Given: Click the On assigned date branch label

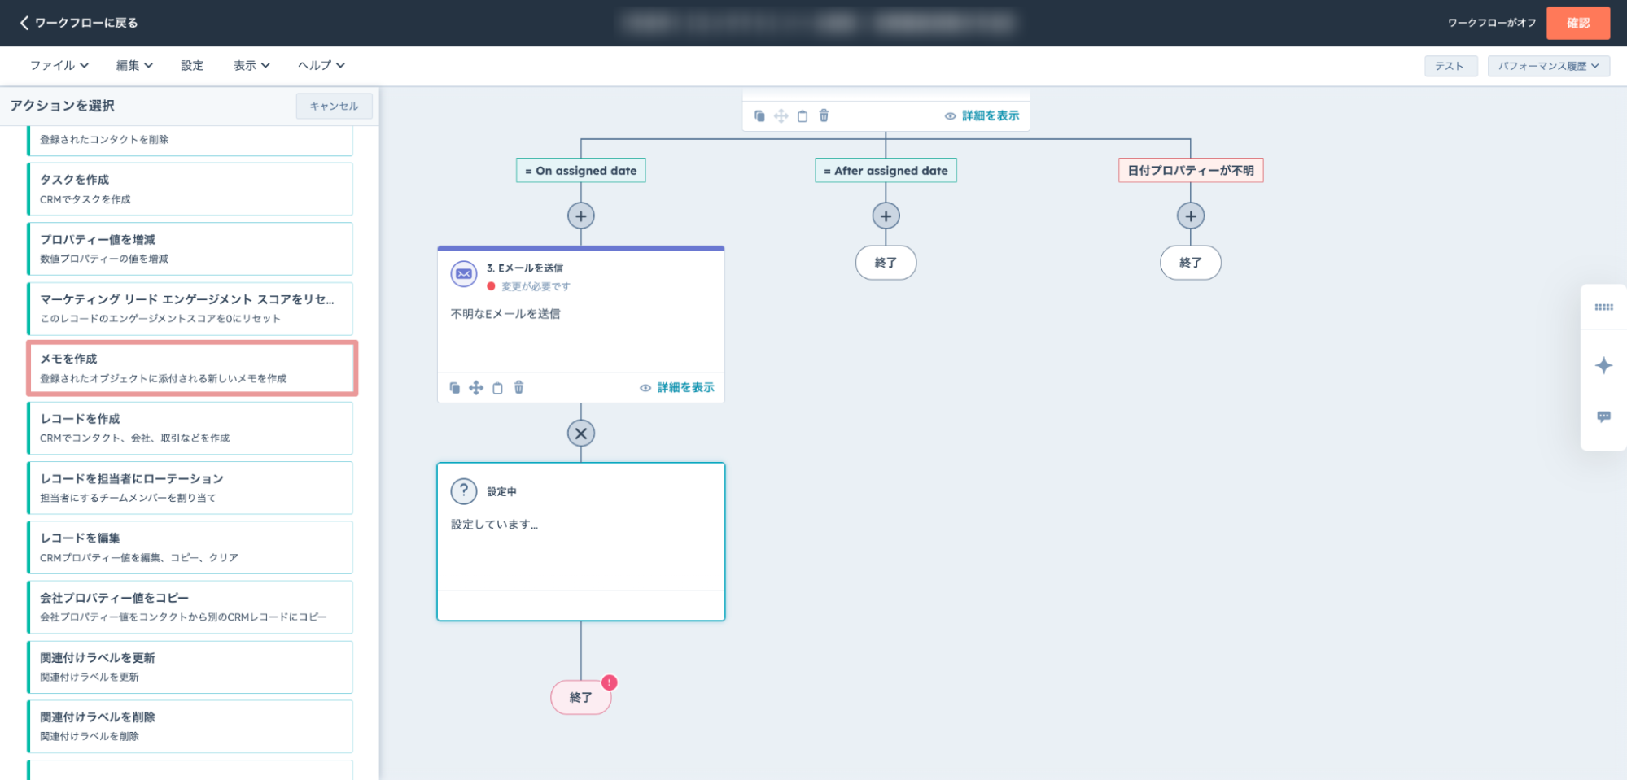Looking at the screenshot, I should coord(581,171).
